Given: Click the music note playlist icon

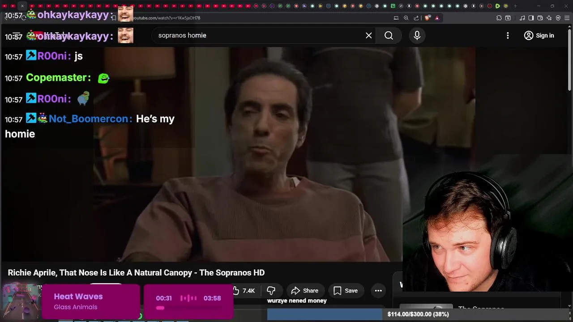Looking at the screenshot, I should pos(522,18).
